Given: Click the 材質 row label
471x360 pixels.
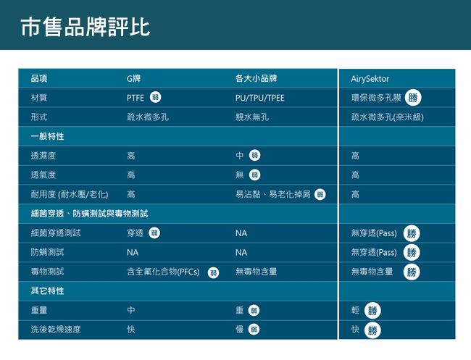Looking at the screenshot, I should tap(39, 98).
